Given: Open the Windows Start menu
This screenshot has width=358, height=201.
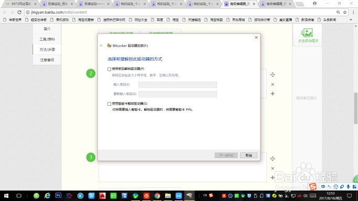Looking at the screenshot, I should (x=6, y=196).
